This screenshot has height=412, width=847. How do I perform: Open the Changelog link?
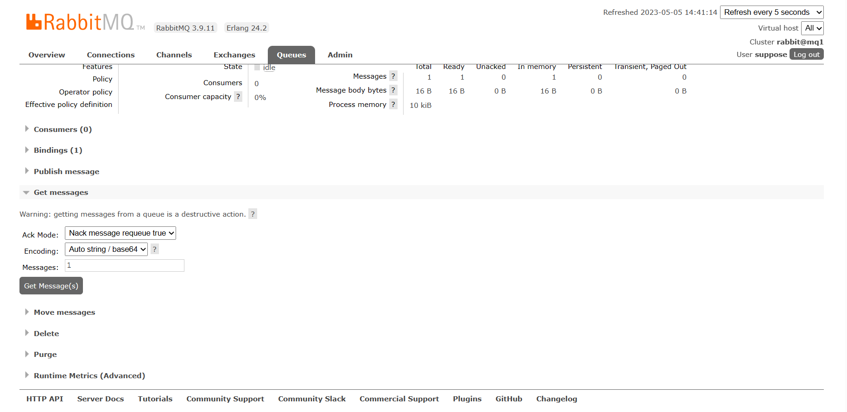(x=557, y=399)
